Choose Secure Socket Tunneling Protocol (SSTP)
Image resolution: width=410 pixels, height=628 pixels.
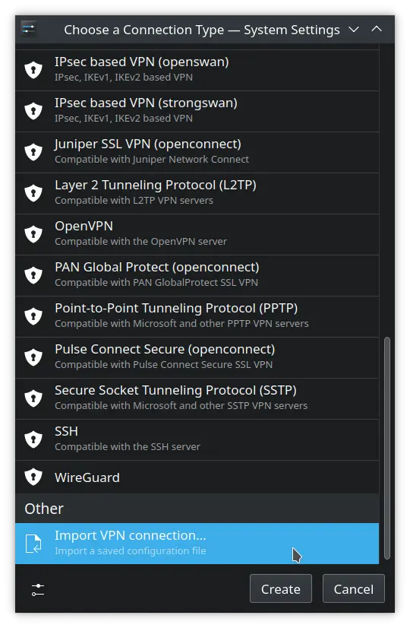pos(197,398)
